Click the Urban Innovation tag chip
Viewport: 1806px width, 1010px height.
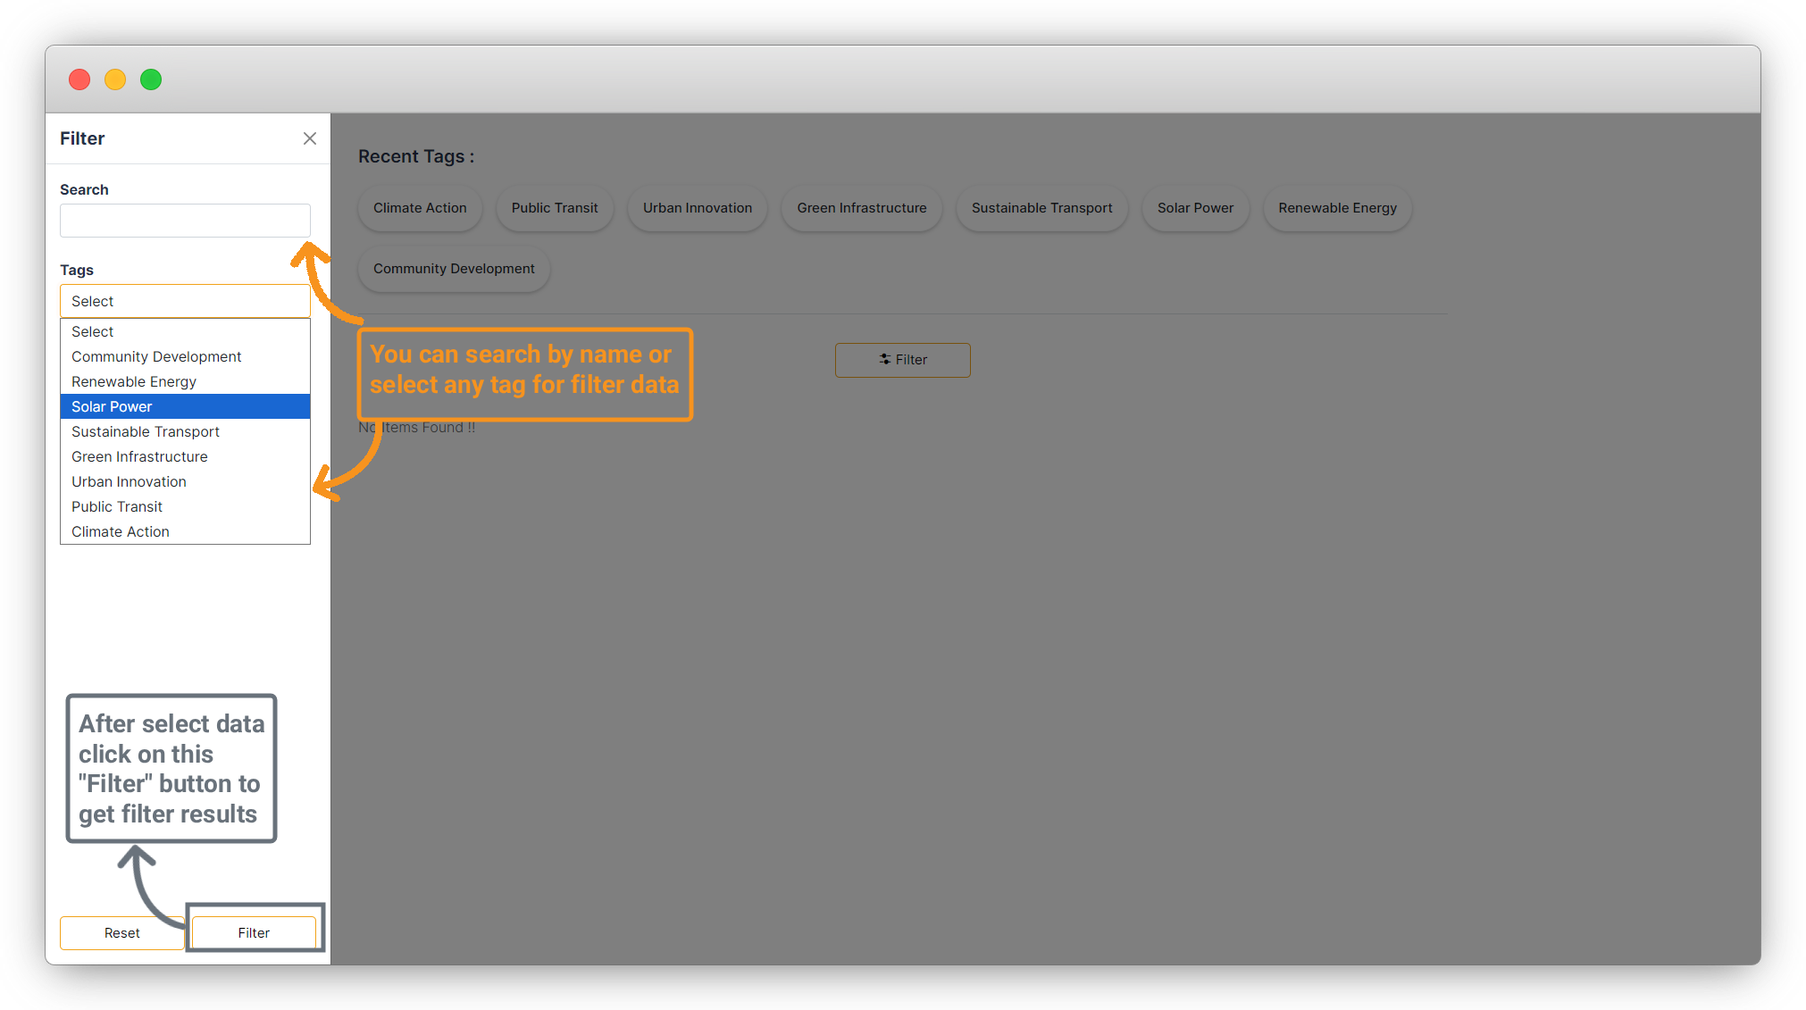pos(697,208)
